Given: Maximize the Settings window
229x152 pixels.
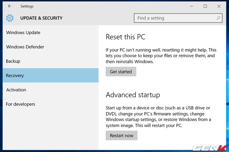Looking at the screenshot, I should (205, 6).
